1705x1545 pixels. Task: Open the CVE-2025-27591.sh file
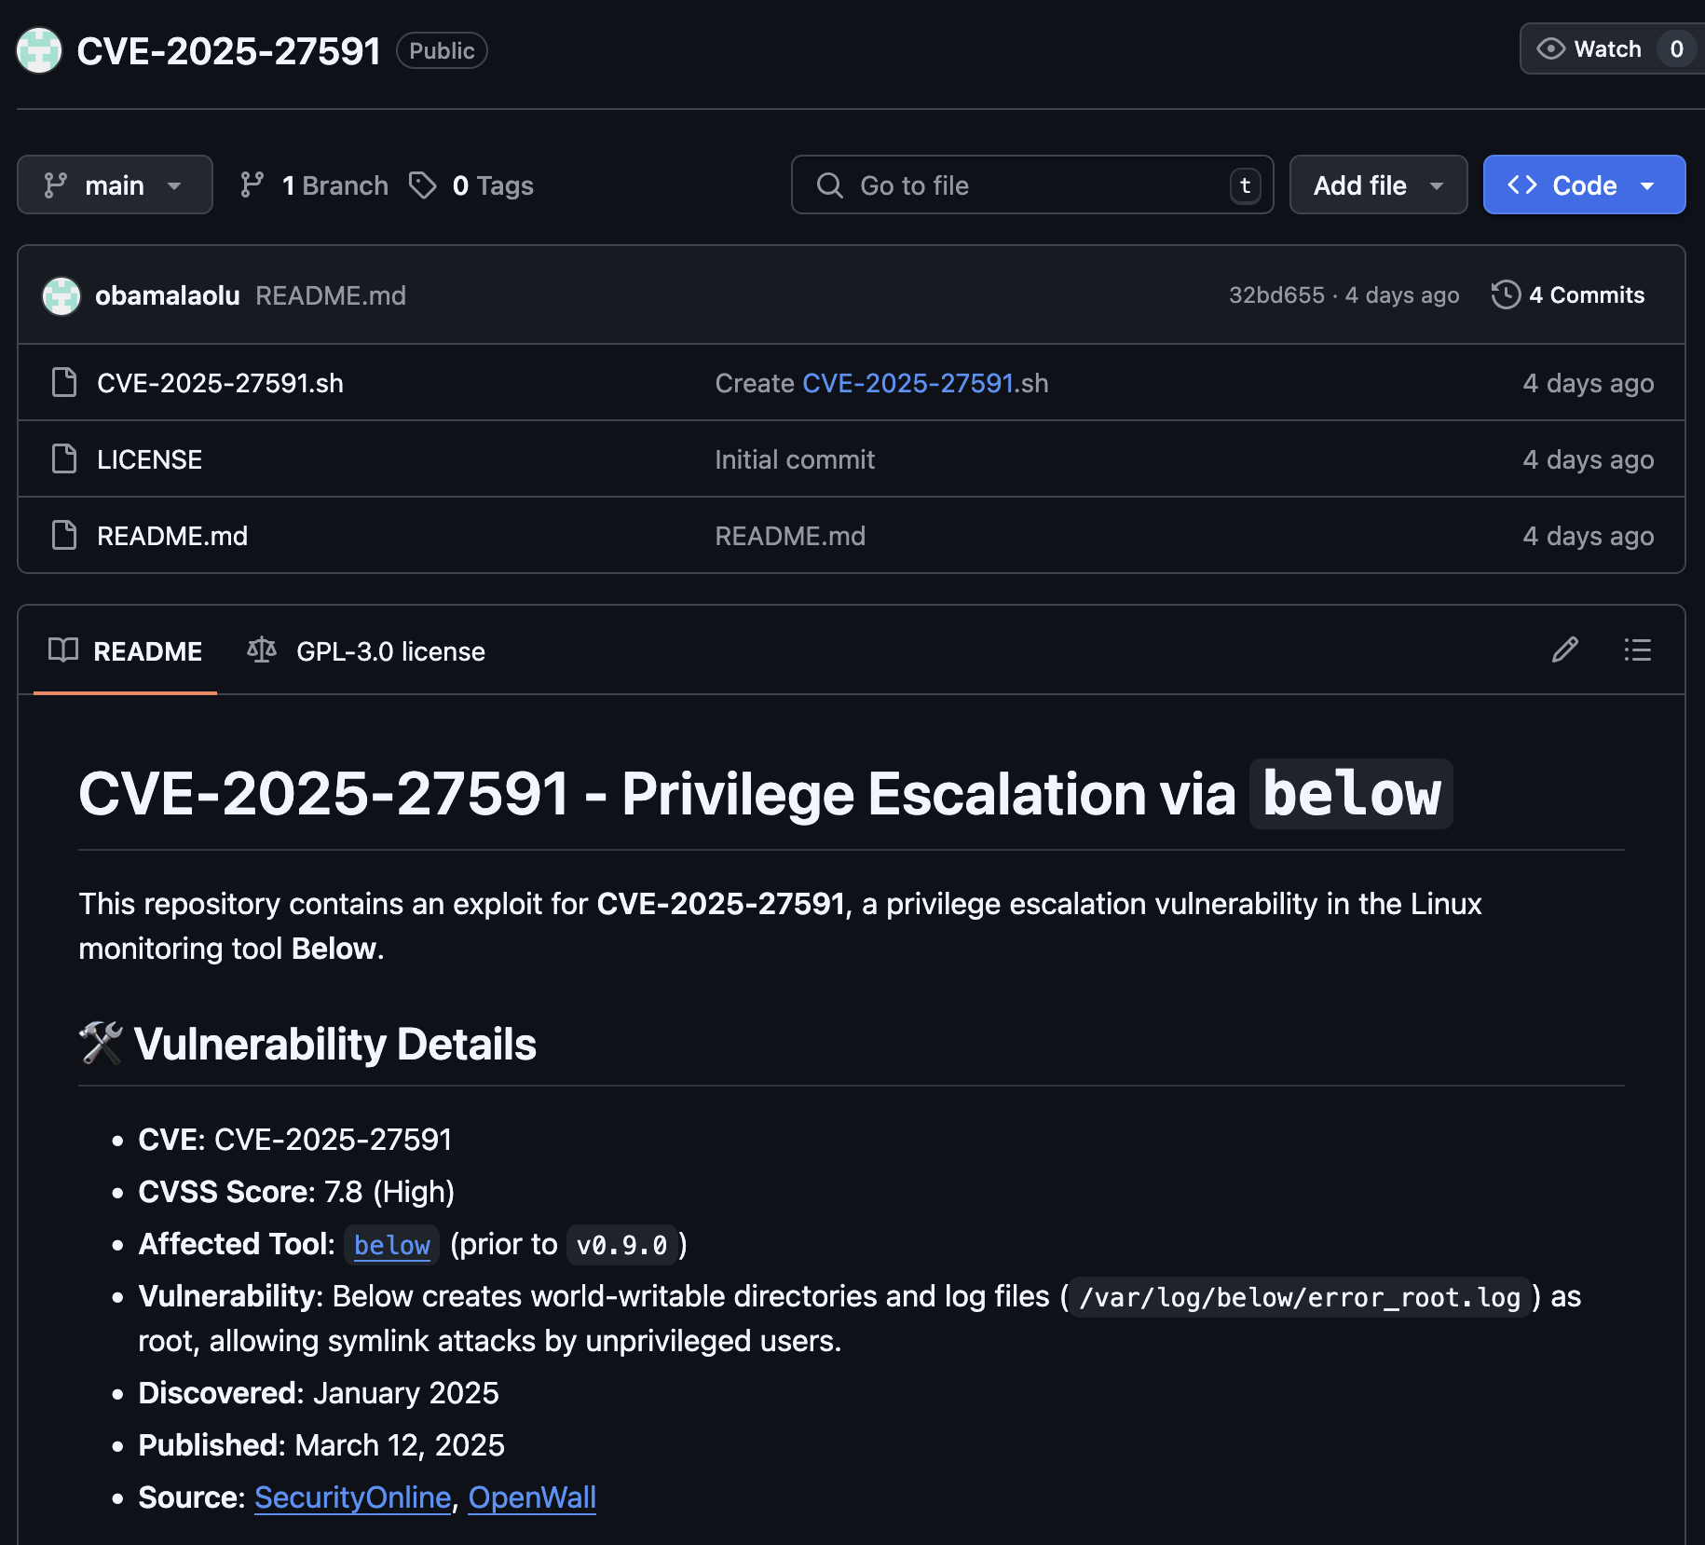(220, 383)
